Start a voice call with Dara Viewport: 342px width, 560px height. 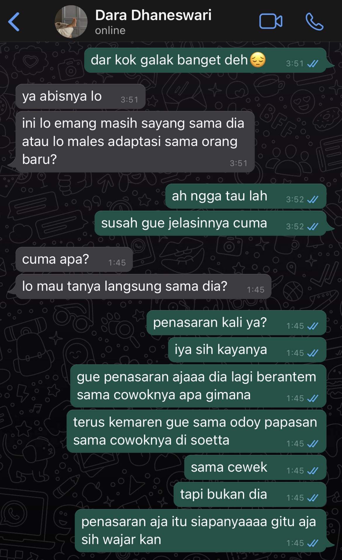pos(314,21)
